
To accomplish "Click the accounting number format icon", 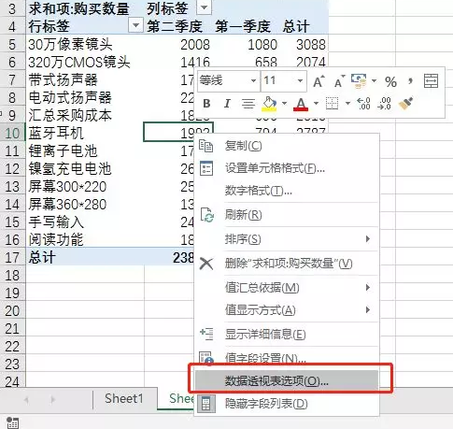I will coord(359,81).
